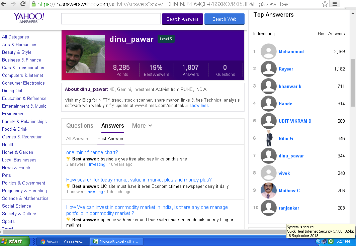Click the browser back arrow

coord(4,4)
